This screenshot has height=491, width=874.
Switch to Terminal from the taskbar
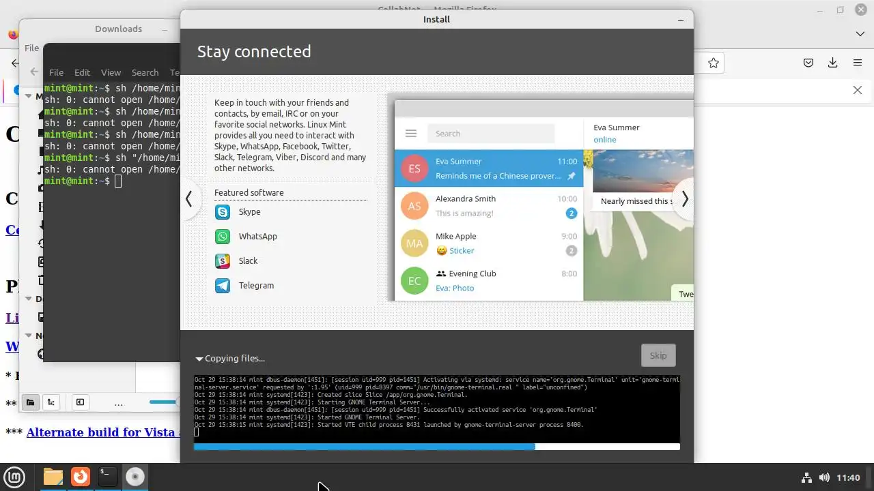pos(108,477)
